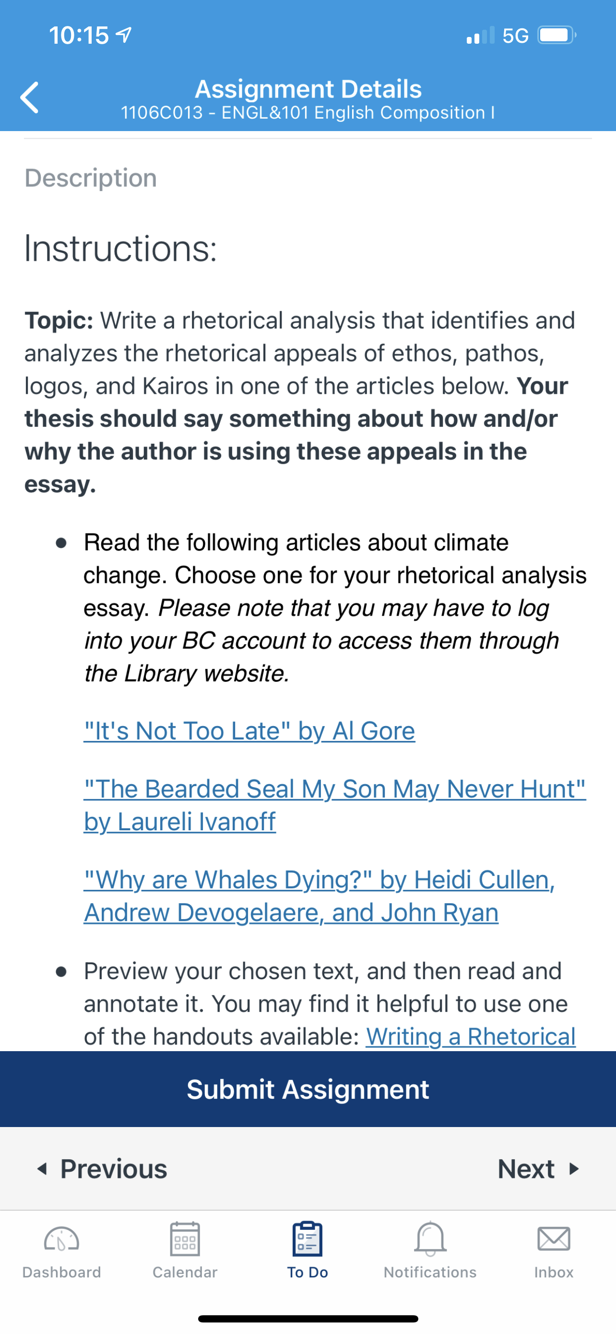Go to the Previous assignment
The width and height of the screenshot is (616, 1334).
(102, 1169)
